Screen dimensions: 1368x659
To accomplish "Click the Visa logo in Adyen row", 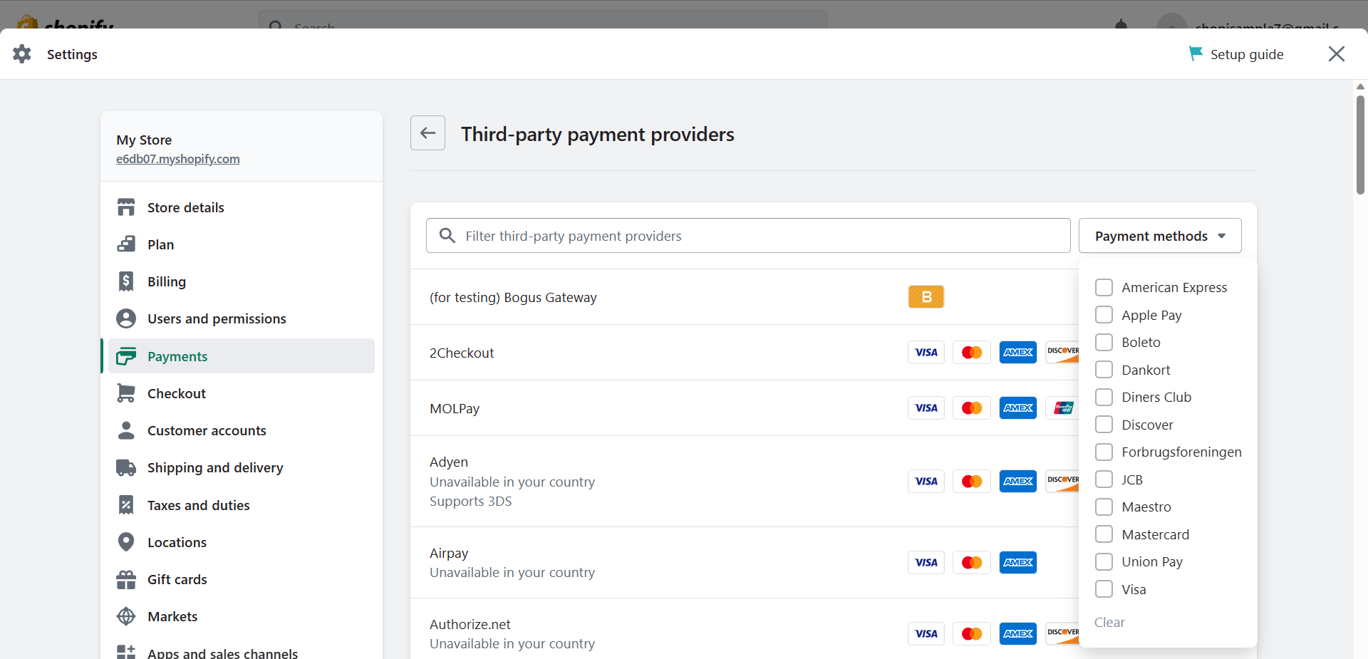I will pos(926,482).
